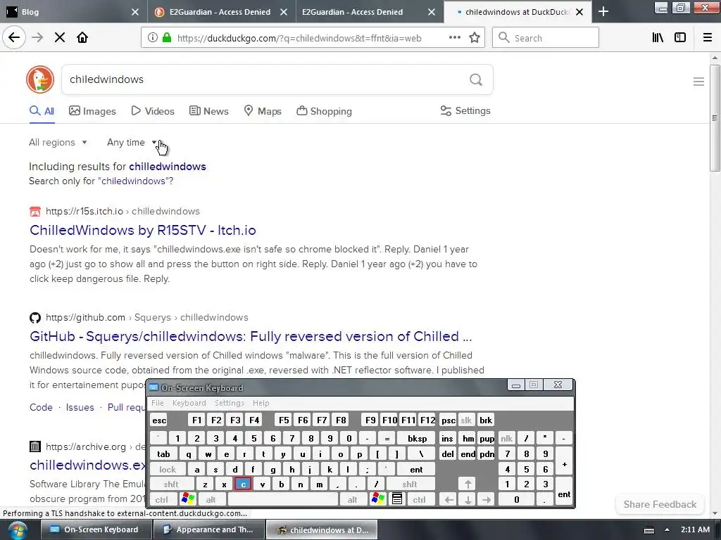Click the itch.io result favicon
Image resolution: width=721 pixels, height=540 pixels.
click(x=35, y=211)
